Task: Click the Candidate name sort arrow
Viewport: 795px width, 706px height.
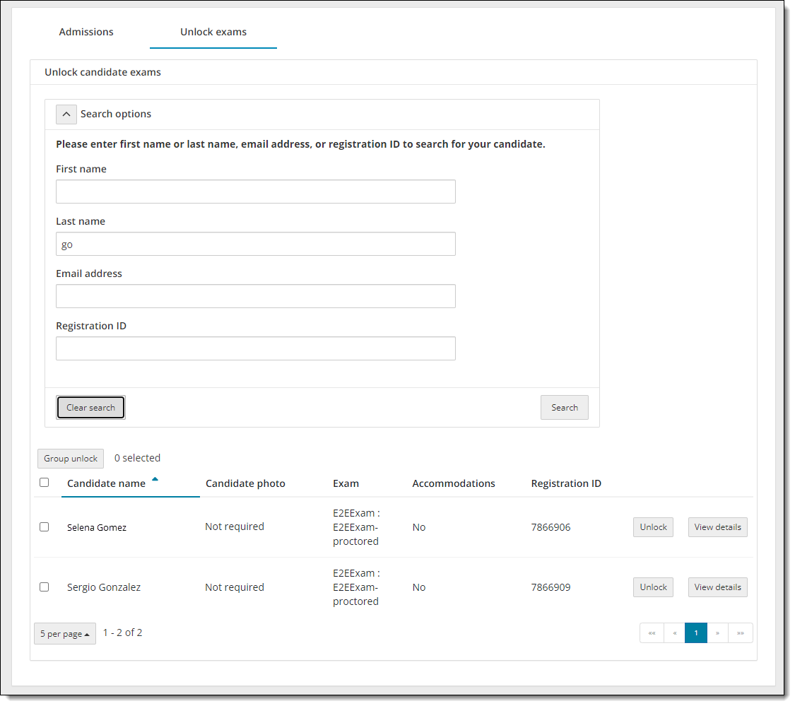Action: [155, 480]
